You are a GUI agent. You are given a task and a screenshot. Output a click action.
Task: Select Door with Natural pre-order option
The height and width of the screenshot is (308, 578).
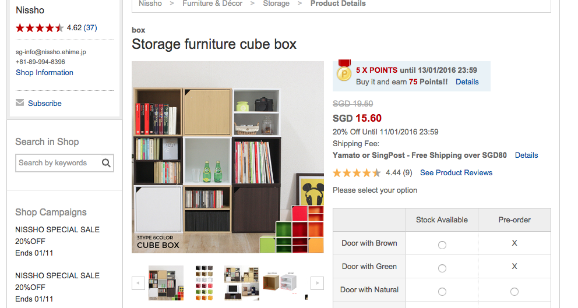coord(514,291)
